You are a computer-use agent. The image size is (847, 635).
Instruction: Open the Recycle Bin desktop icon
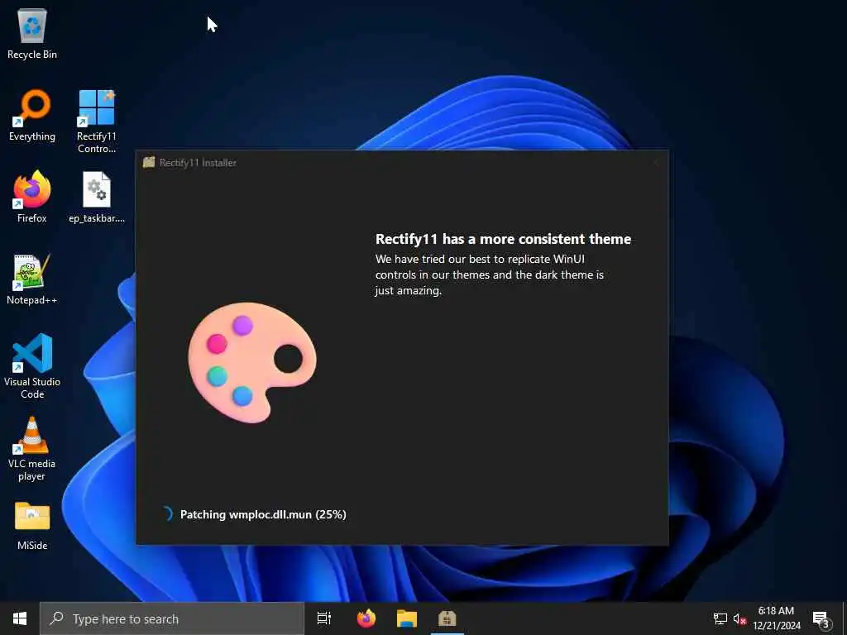coord(32,33)
